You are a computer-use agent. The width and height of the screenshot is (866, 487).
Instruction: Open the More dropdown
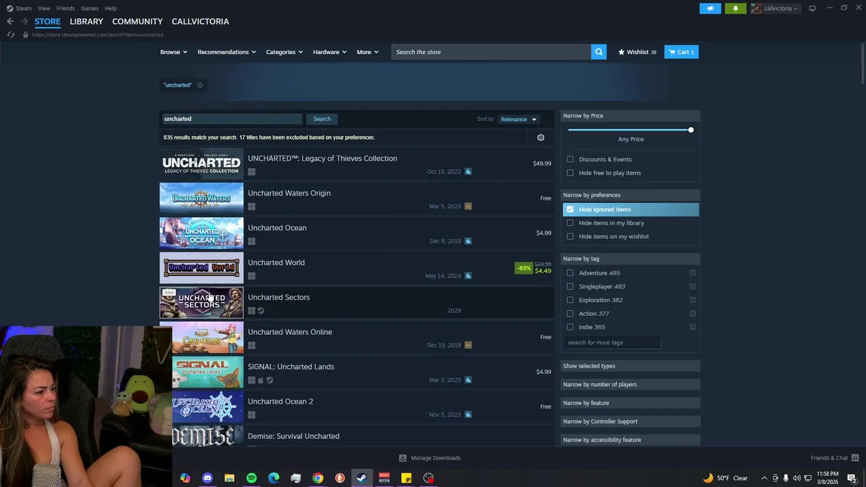coord(368,52)
